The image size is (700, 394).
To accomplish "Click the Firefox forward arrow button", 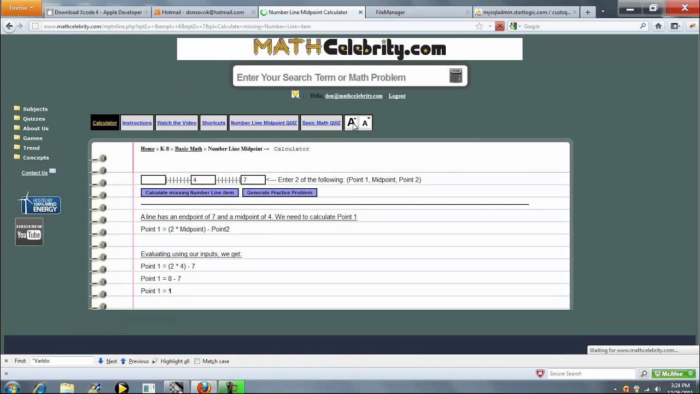I will pos(20,26).
